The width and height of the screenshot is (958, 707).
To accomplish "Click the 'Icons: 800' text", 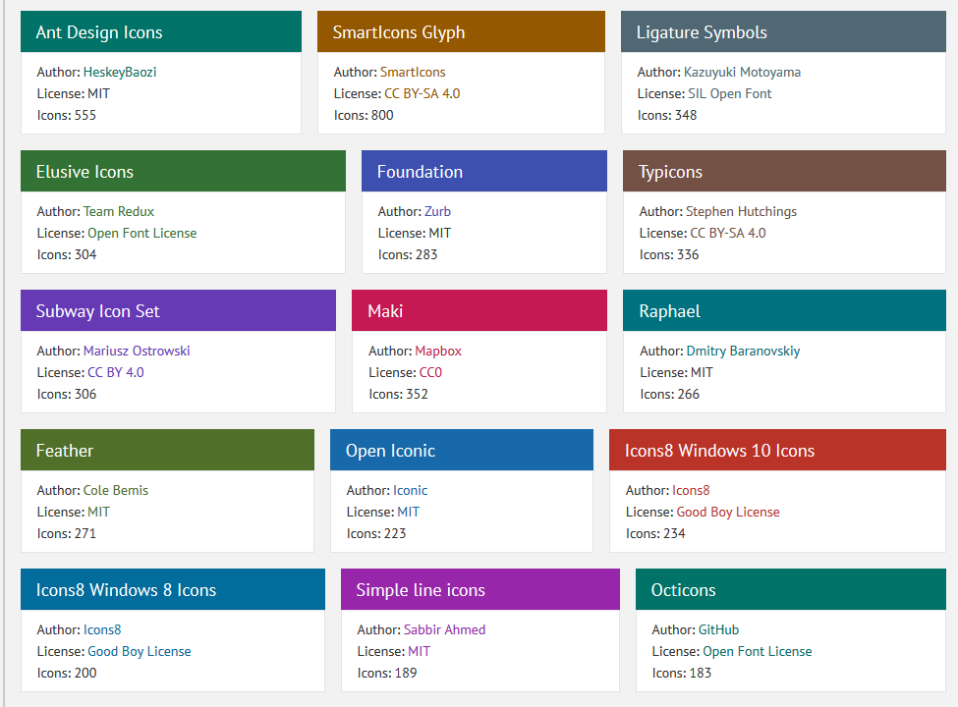I will point(364,115).
